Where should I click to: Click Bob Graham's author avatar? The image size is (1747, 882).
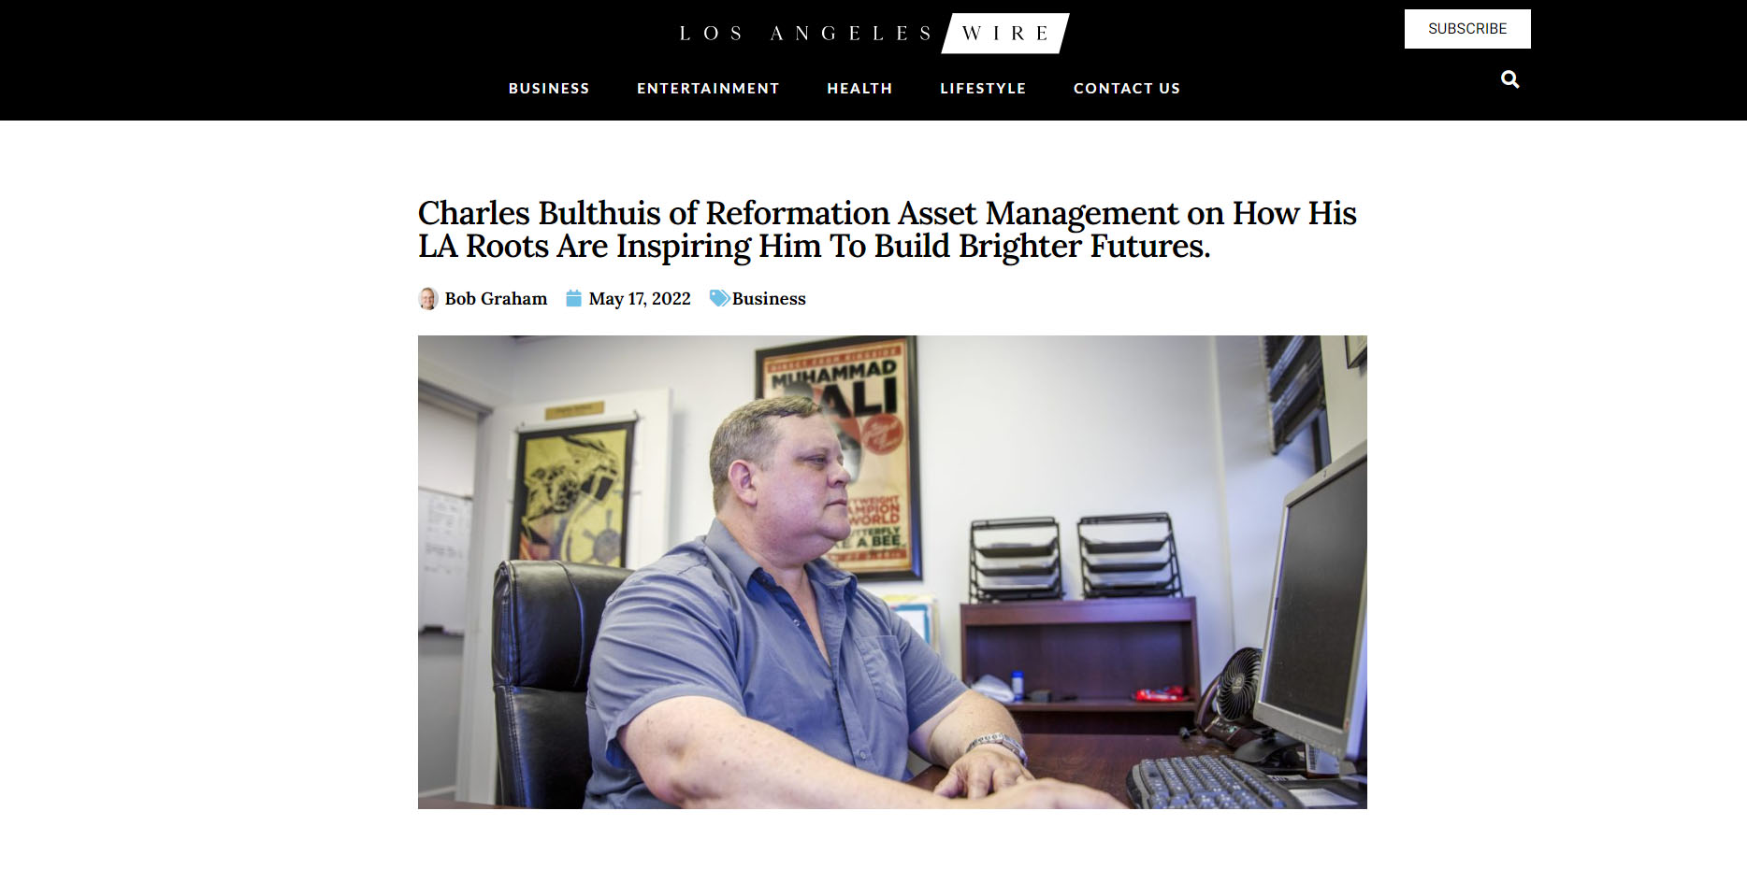tap(427, 298)
